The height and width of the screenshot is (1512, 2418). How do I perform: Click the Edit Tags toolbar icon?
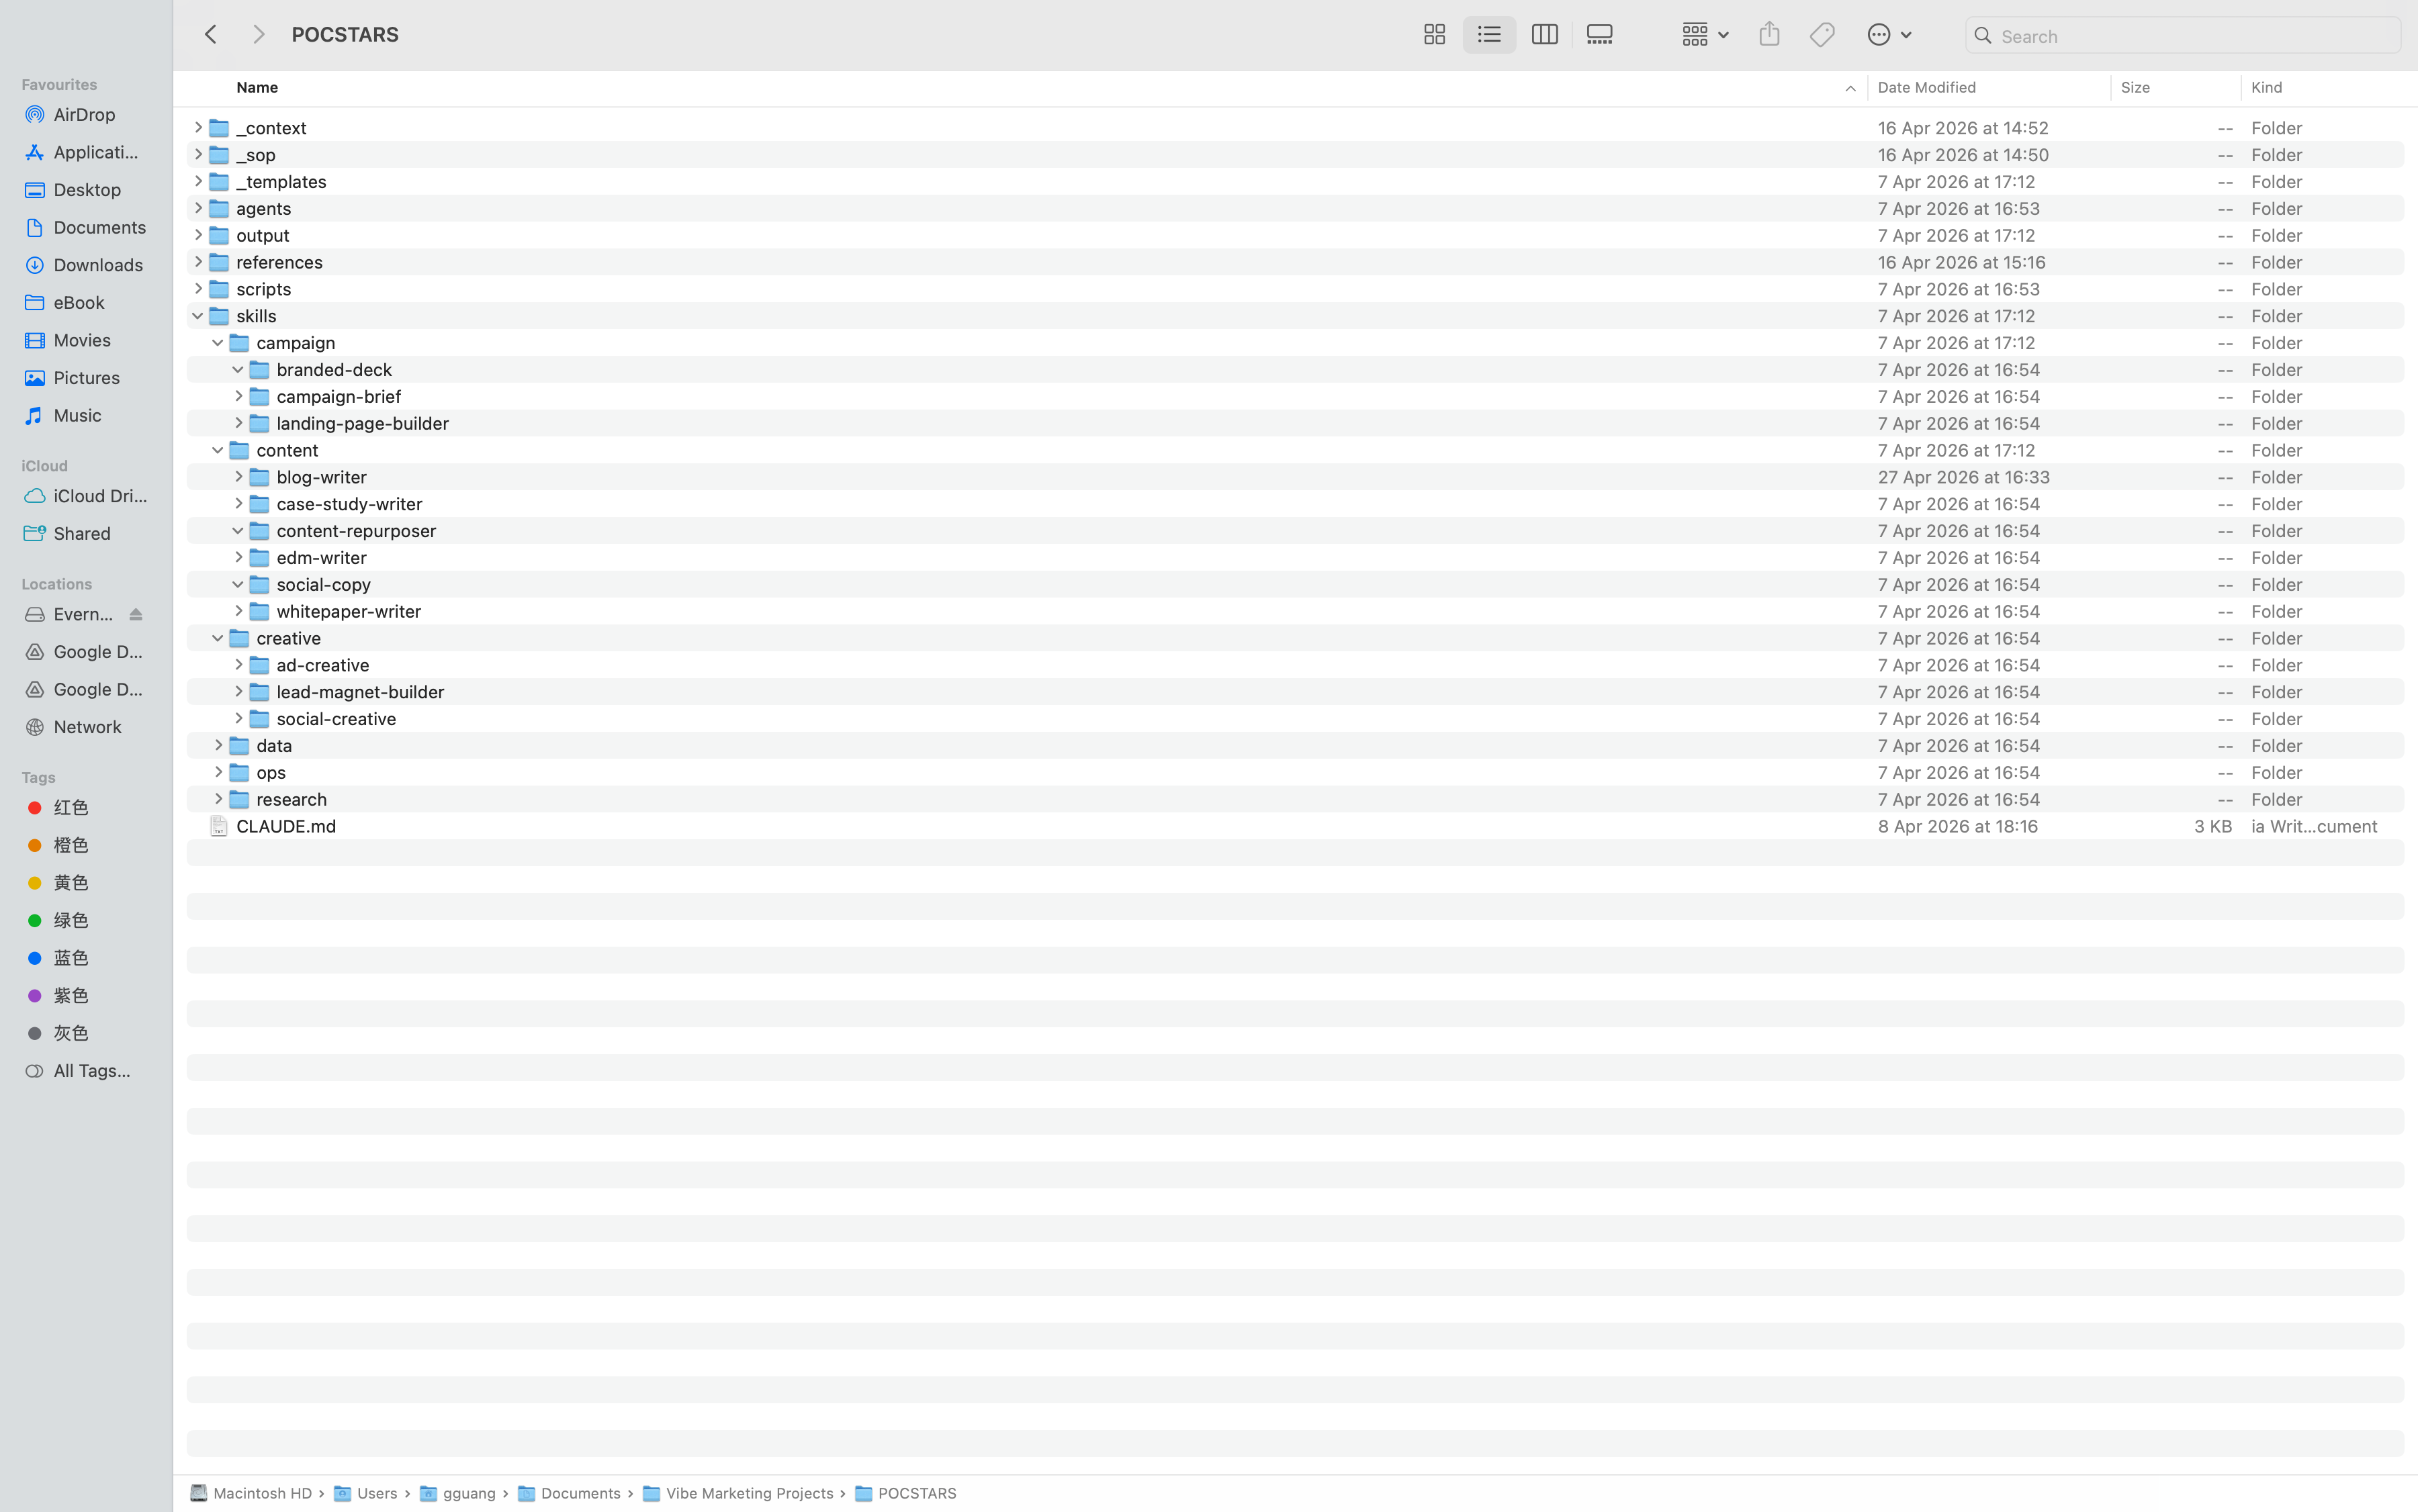pyautogui.click(x=1822, y=35)
